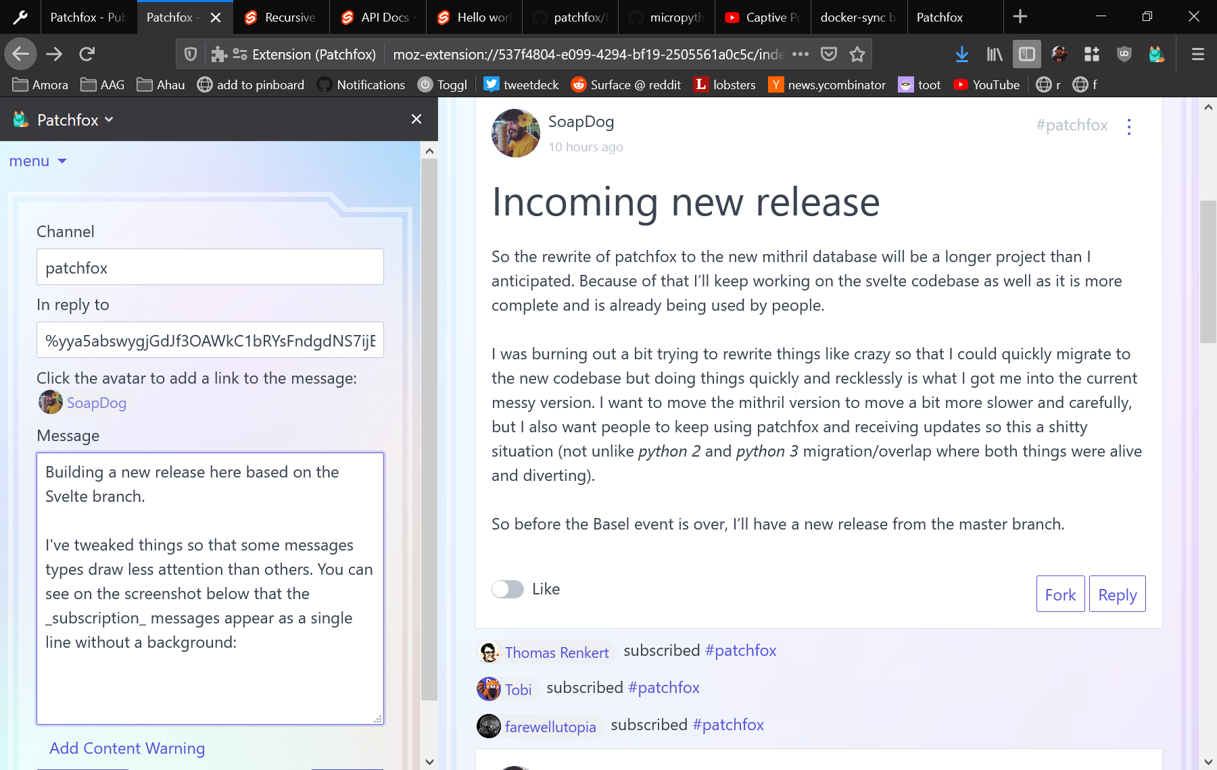
Task: Open Thomas Renkert's profile link
Action: click(556, 652)
